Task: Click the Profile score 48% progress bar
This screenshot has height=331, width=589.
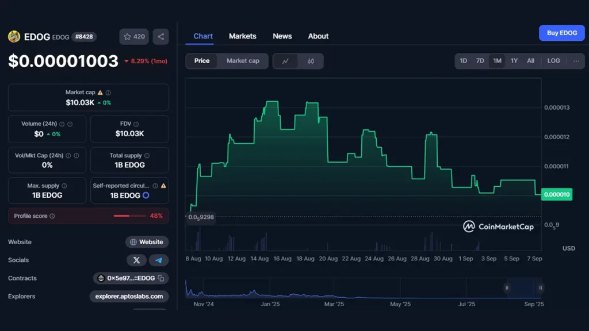Action: coord(129,216)
